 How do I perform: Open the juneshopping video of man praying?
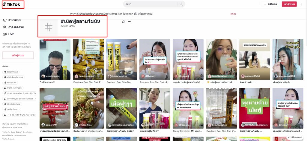(x=55, y=59)
